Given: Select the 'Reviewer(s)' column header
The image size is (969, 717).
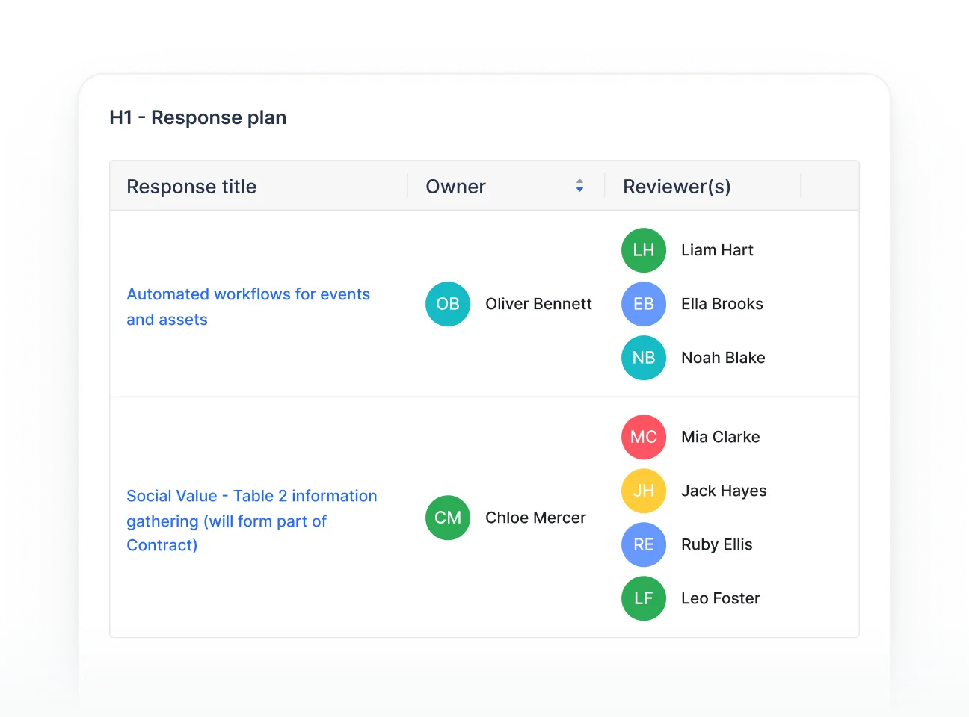Looking at the screenshot, I should (x=677, y=187).
